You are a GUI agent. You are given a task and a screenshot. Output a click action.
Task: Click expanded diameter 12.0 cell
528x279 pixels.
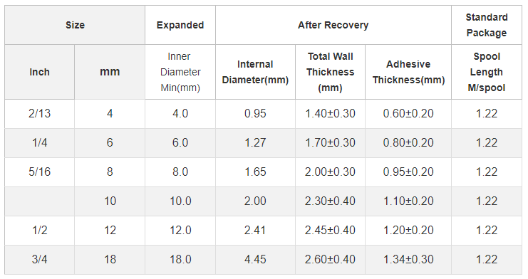click(180, 230)
